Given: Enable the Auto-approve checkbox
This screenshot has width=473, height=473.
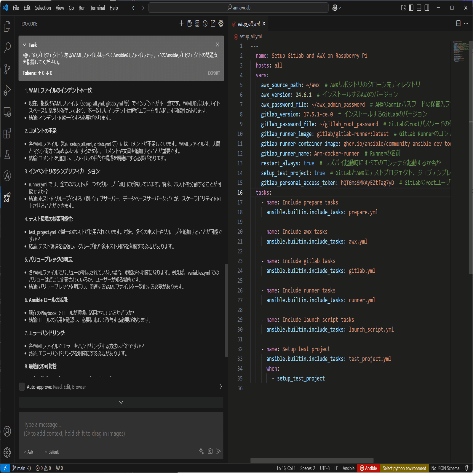Looking at the screenshot, I should 22,387.
